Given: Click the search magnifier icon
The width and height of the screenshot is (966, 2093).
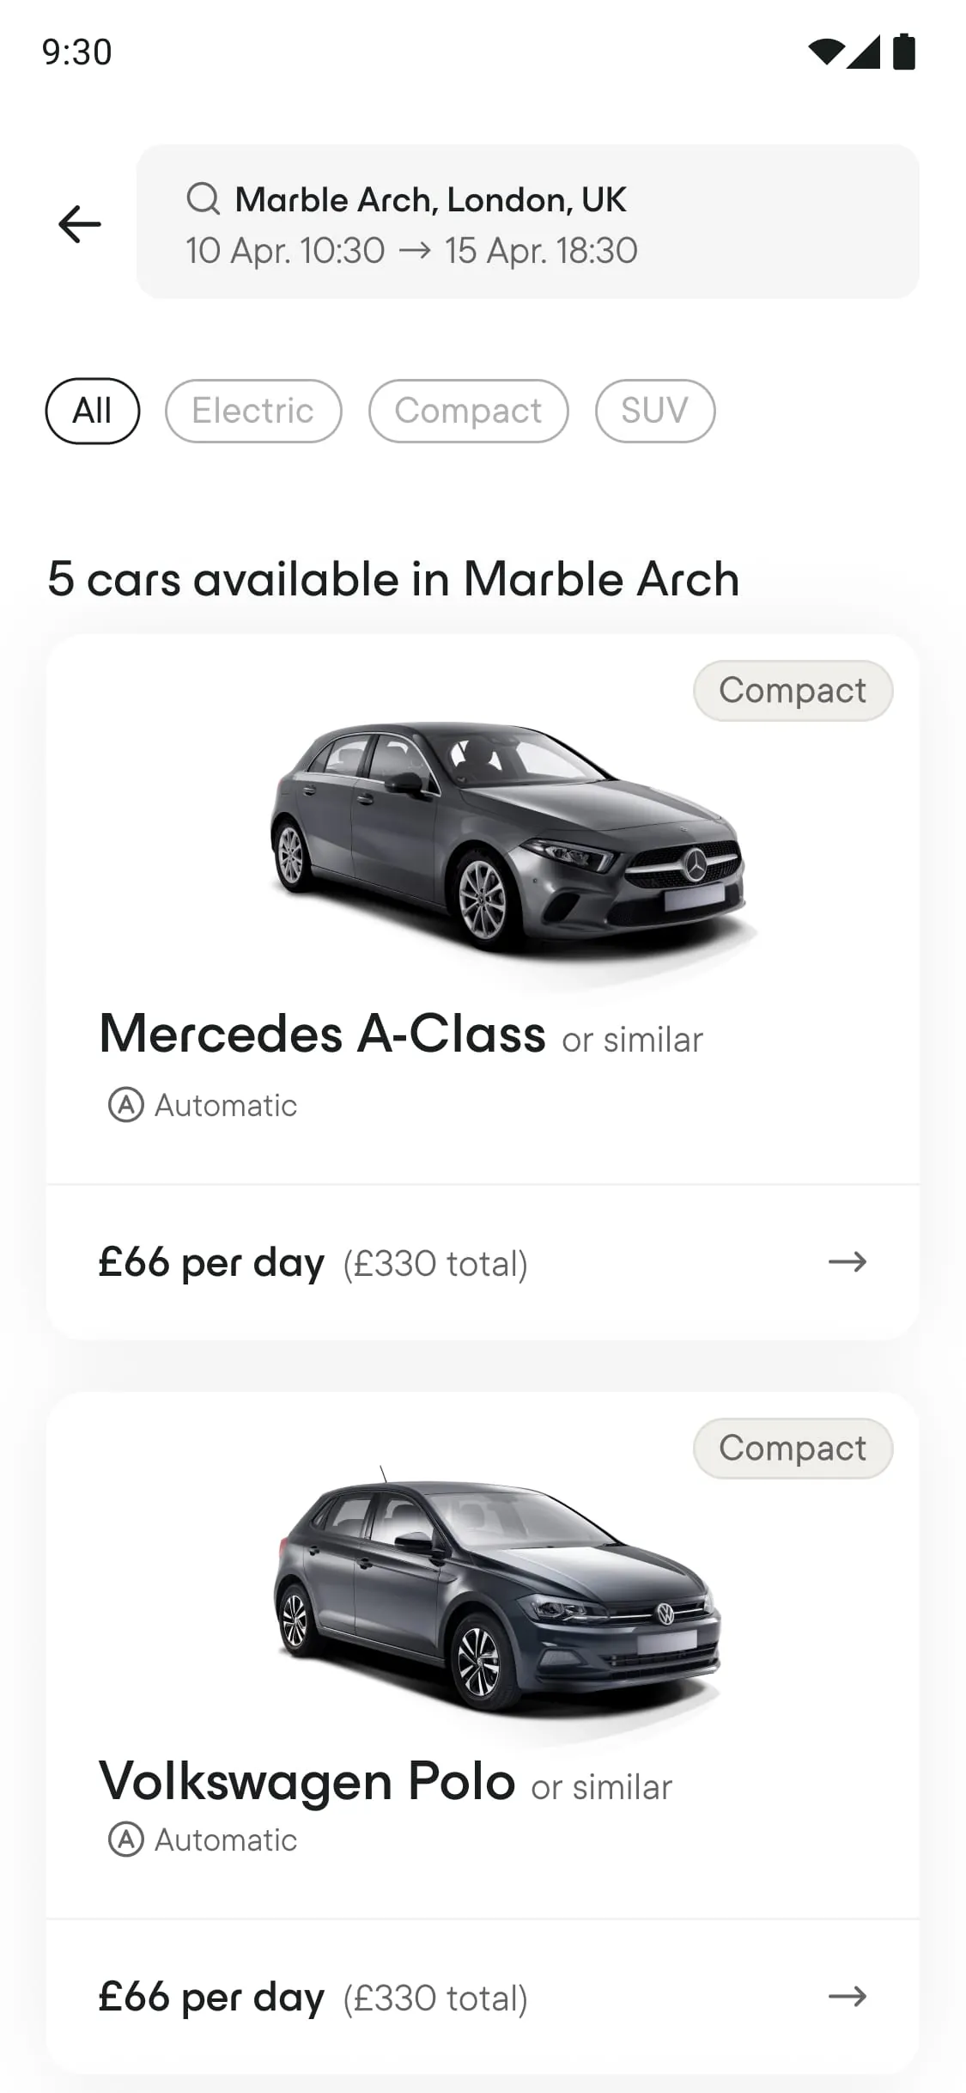Looking at the screenshot, I should click(204, 199).
